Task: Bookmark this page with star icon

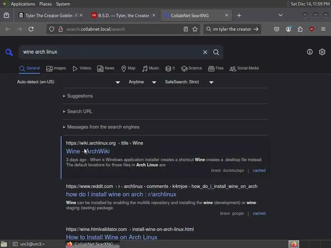Action: tap(195, 29)
